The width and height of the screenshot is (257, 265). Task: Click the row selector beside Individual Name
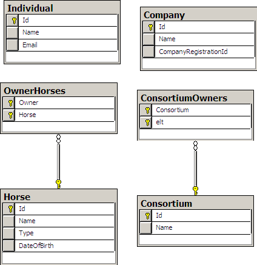coord(12,33)
